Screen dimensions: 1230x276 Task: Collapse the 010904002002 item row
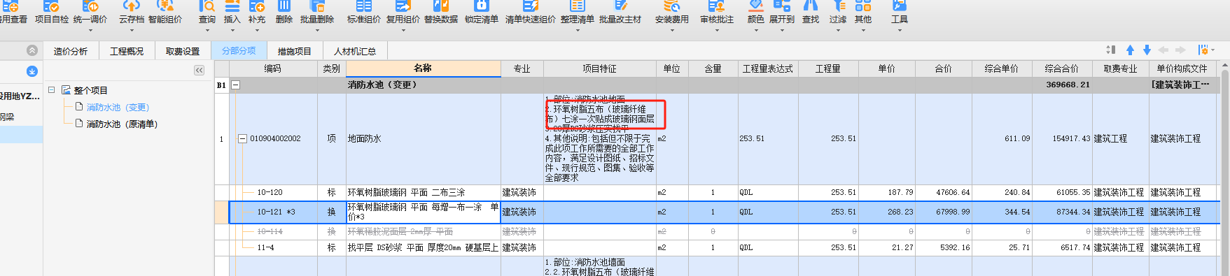pyautogui.click(x=242, y=138)
